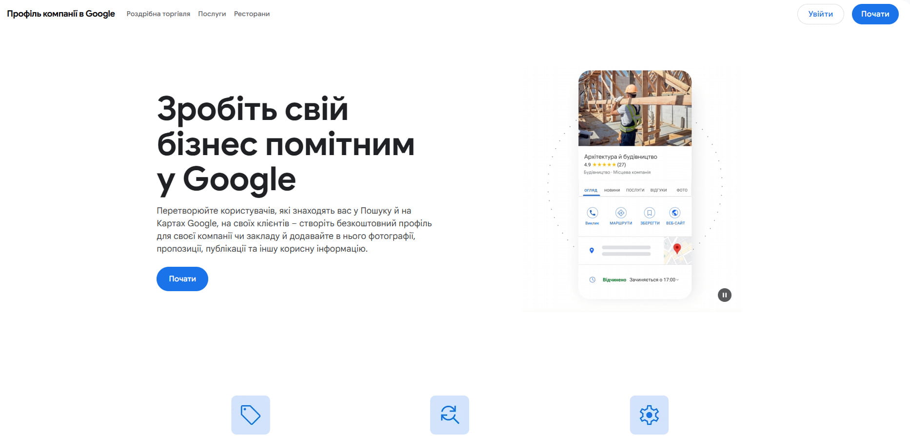The image size is (910, 436).
Task: Click the blue location pin icon
Action: pos(592,251)
